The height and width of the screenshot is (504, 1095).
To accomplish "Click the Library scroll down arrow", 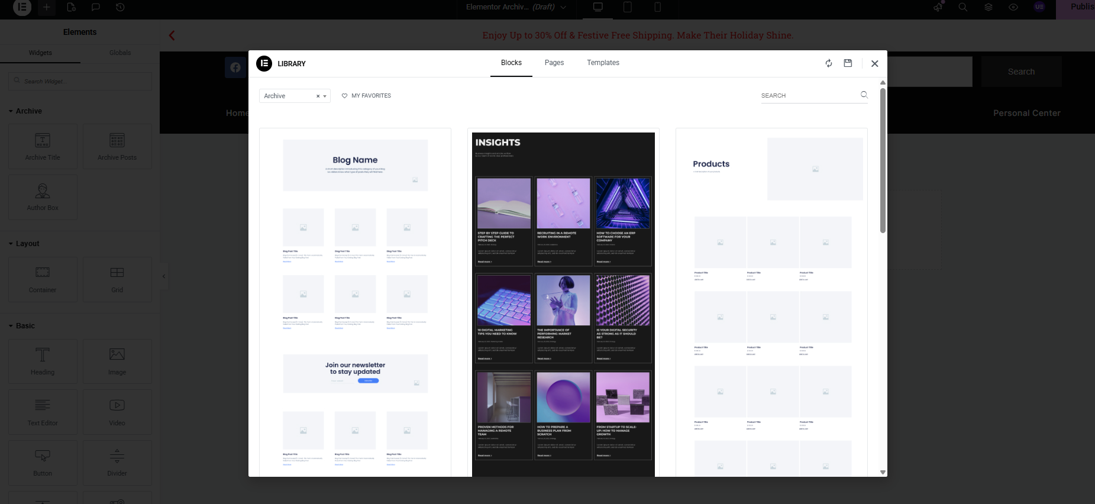I will [x=883, y=473].
